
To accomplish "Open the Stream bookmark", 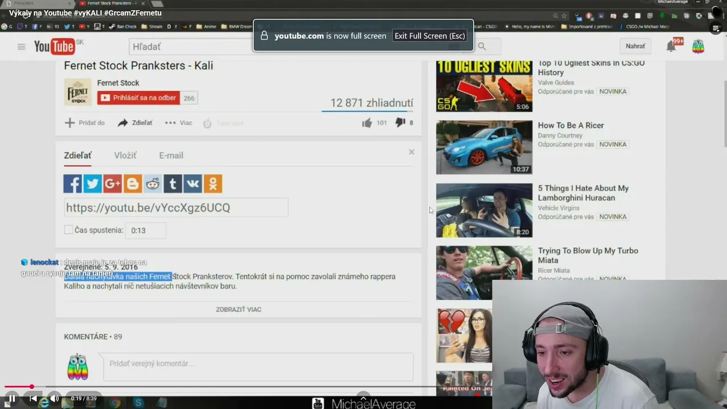I will click(x=152, y=27).
